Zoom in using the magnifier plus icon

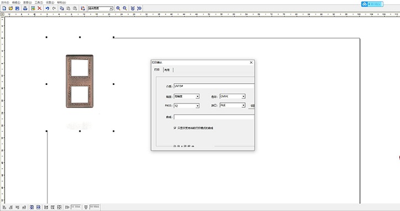pyautogui.click(x=118, y=8)
